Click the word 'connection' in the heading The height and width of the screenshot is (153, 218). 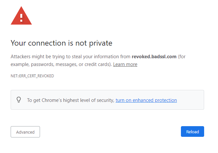click(x=47, y=43)
